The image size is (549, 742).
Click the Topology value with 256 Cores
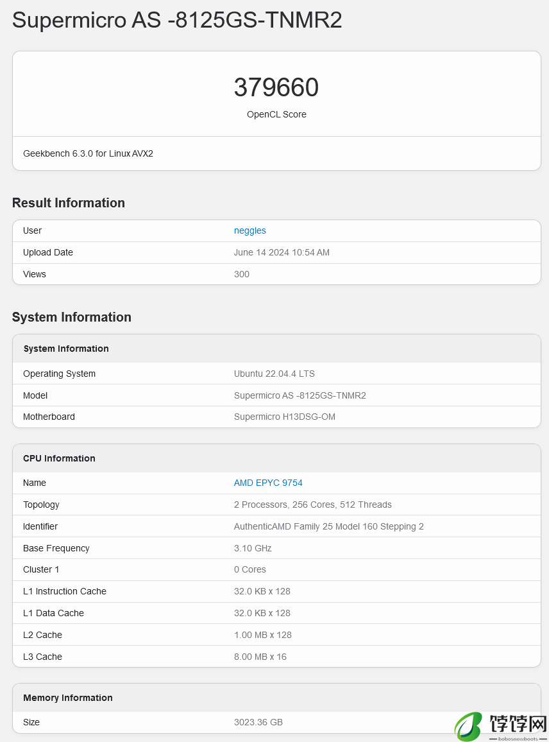(x=313, y=505)
